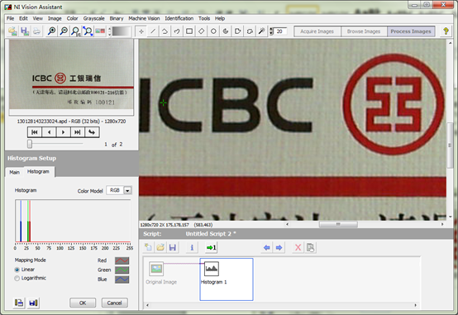Click the Browse Images button
Viewport: 458px width, 315px height.
pos(364,31)
